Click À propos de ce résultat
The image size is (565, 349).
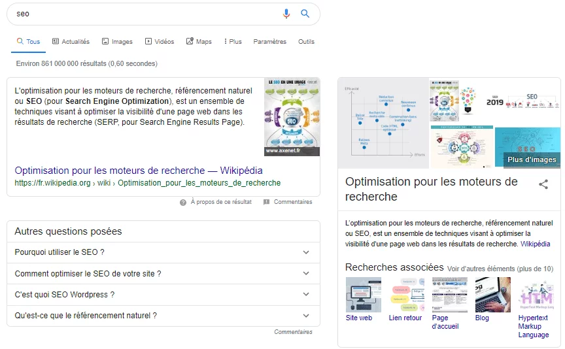click(221, 202)
